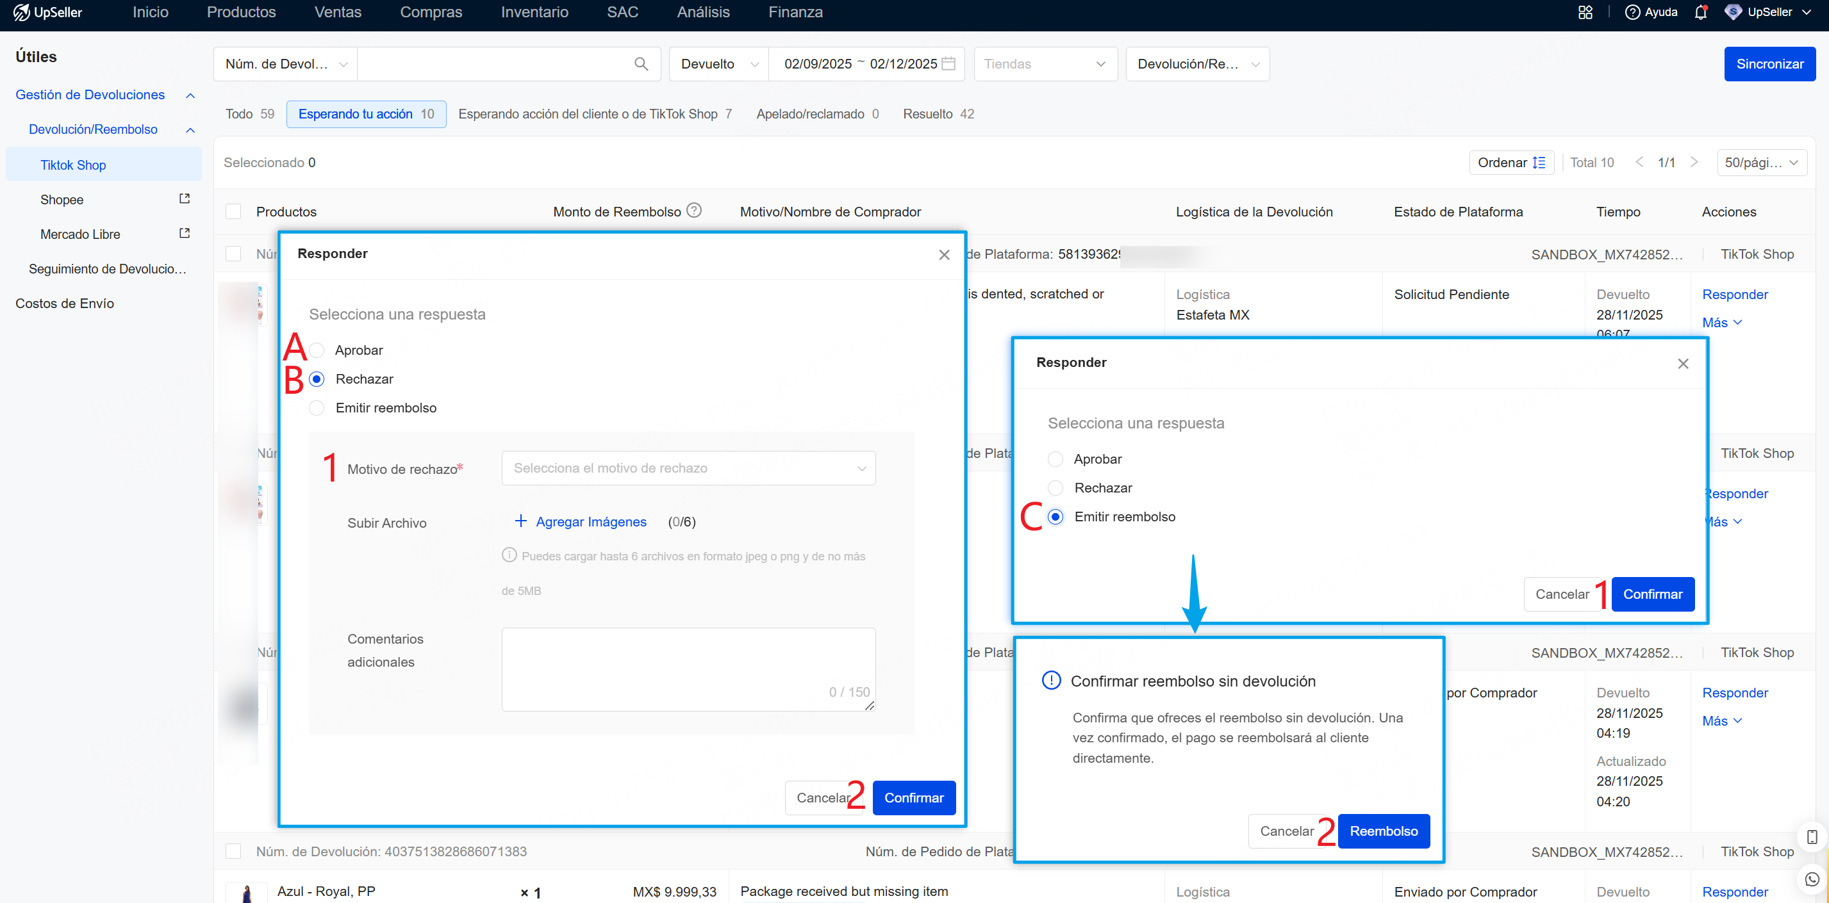Image resolution: width=1829 pixels, height=903 pixels.
Task: Select the Aprobar radio option
Action: 317,350
